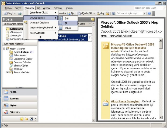Select the Silinmiş Öğeler folder
The width and height of the screenshot is (167, 128).
[x=19, y=66]
